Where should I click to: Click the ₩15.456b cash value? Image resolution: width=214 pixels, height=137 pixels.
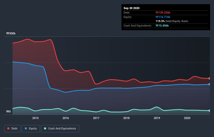(x=162, y=26)
